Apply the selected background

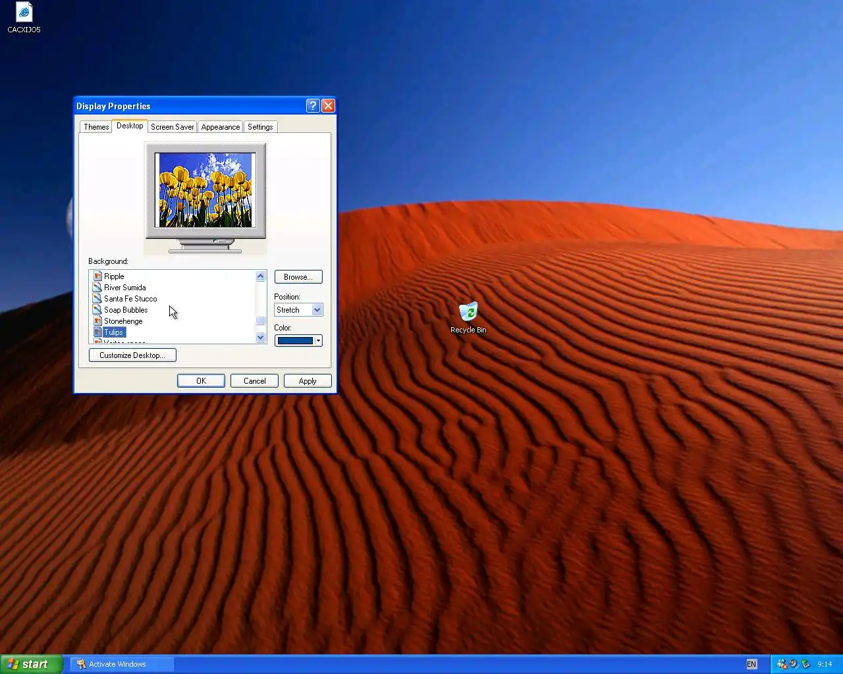pos(308,381)
